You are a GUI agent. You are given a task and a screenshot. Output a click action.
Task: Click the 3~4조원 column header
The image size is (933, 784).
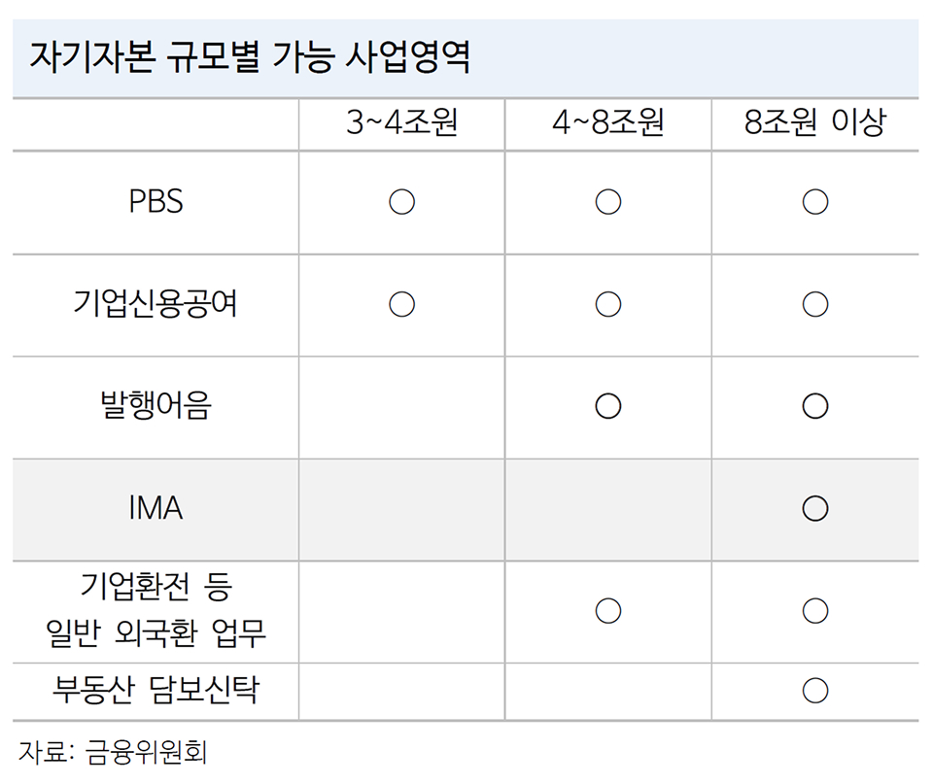401,124
